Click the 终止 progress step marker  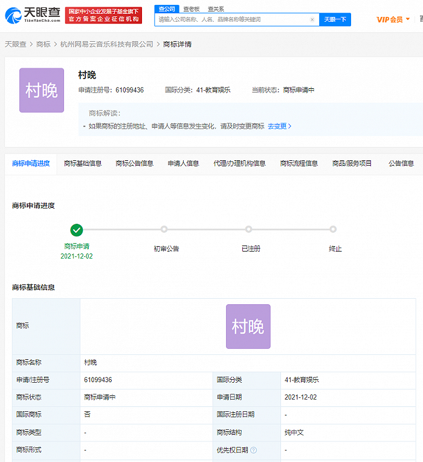tap(333, 229)
